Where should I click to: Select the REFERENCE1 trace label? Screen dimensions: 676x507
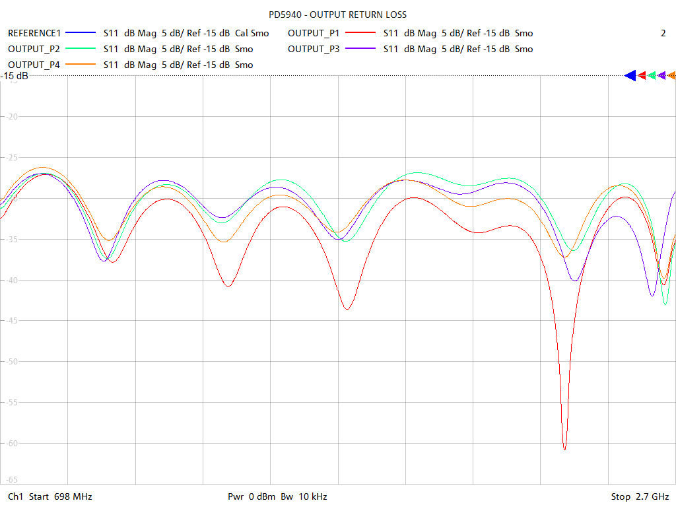click(34, 33)
